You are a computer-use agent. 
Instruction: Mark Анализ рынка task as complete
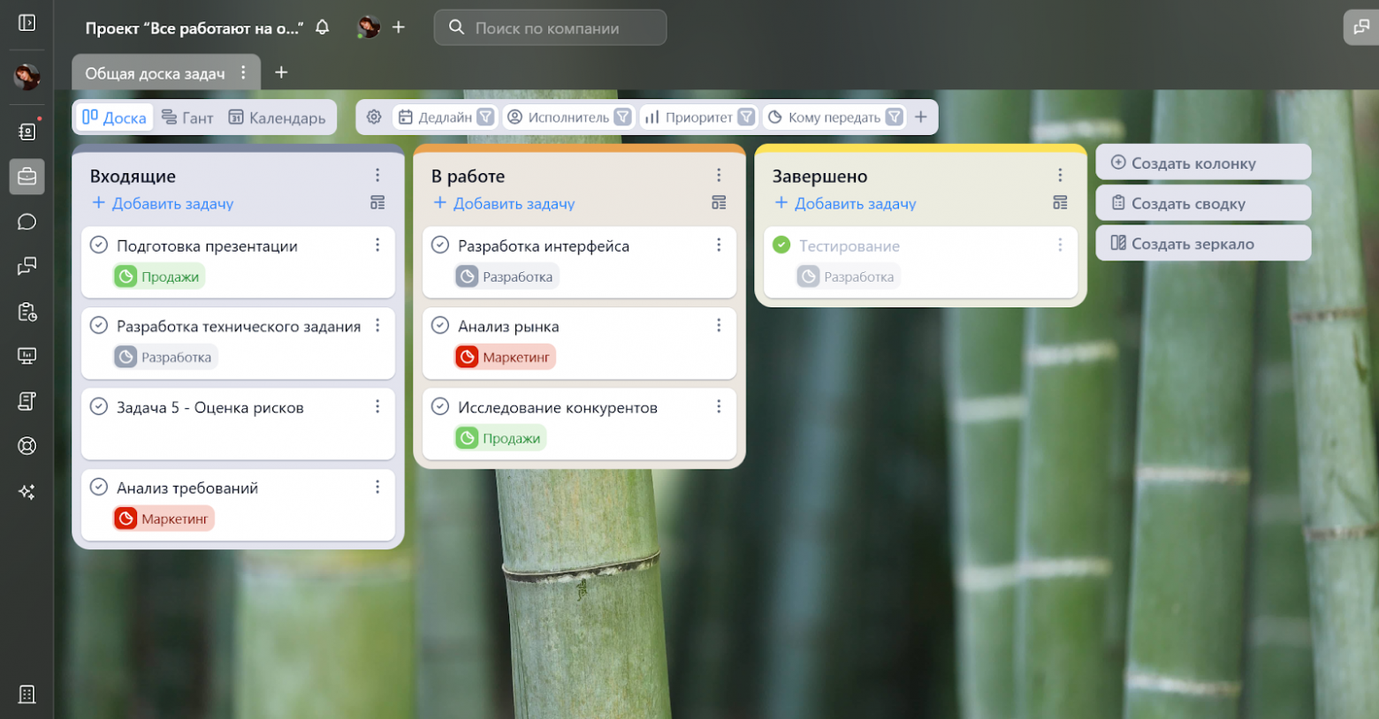tap(440, 325)
